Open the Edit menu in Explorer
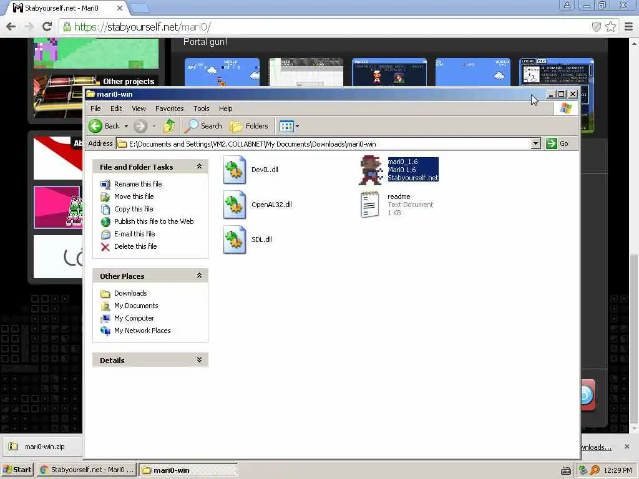Screen dimensions: 639x479 pos(116,109)
